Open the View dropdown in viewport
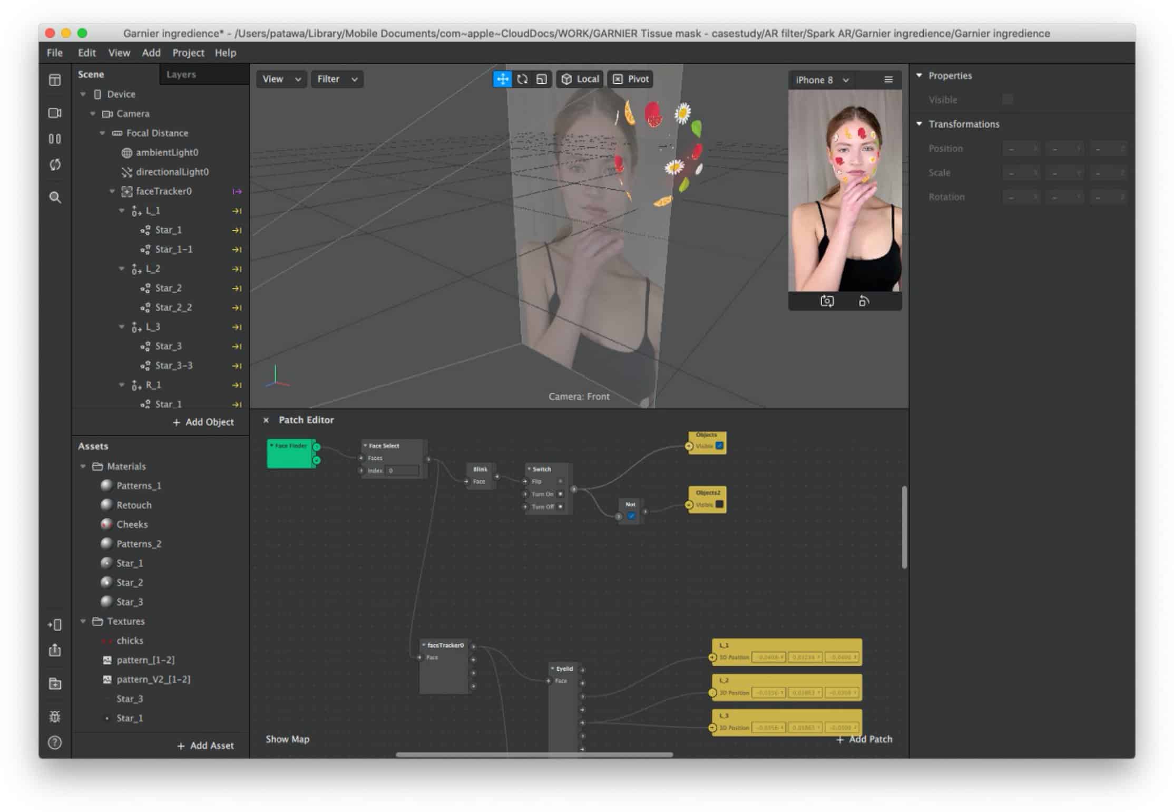Screen dimensions: 1174x812 coord(281,79)
